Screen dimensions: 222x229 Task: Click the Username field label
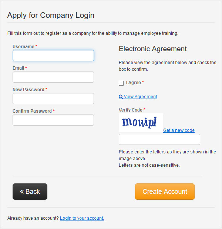[23, 47]
